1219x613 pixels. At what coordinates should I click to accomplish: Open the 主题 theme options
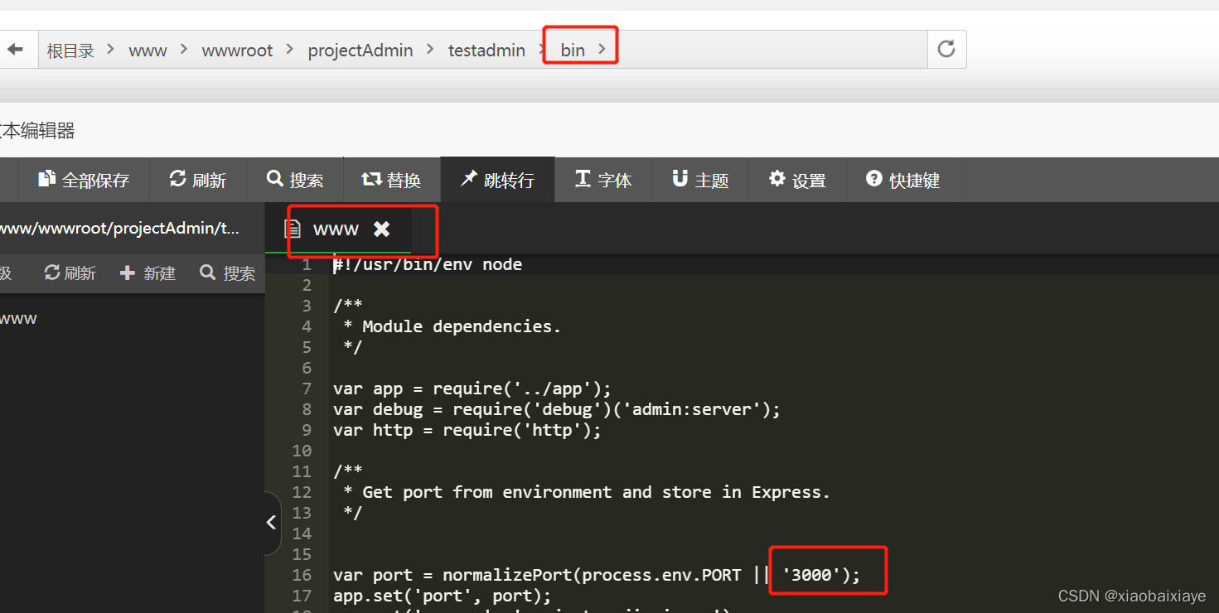700,180
